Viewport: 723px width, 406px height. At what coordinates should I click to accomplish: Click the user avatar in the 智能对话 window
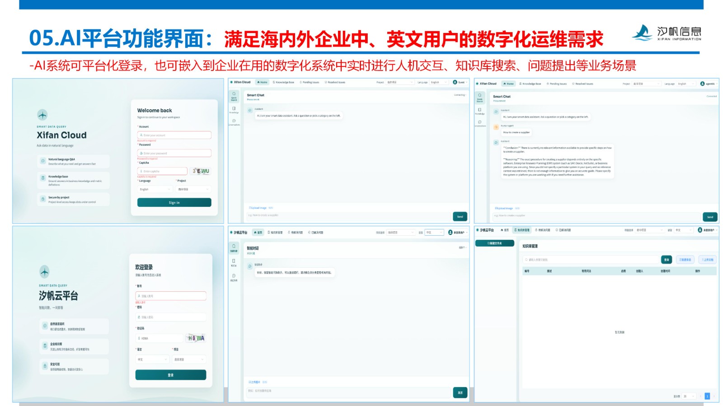click(x=450, y=233)
